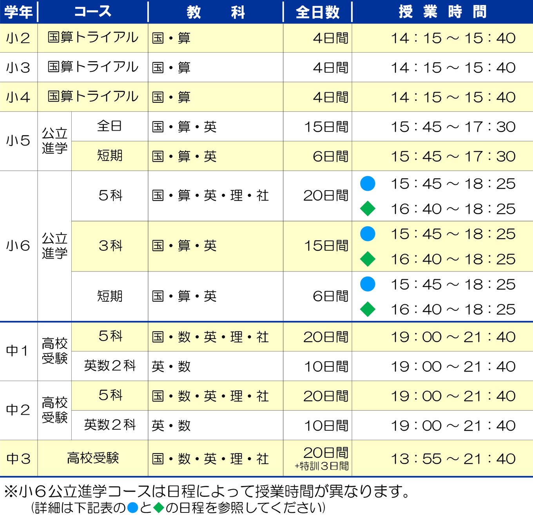This screenshot has width=533, height=523.
Task: Click the 全日数 column header
Action: point(317,12)
